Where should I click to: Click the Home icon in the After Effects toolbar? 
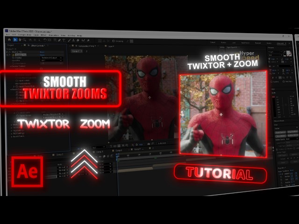coord(9,39)
